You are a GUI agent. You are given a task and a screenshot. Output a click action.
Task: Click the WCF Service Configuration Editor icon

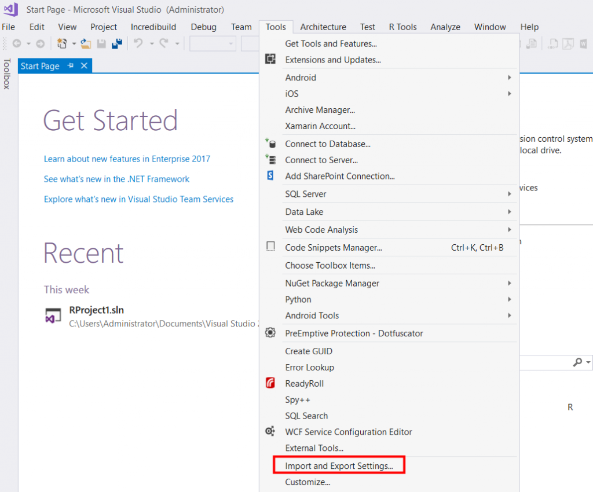pos(270,431)
